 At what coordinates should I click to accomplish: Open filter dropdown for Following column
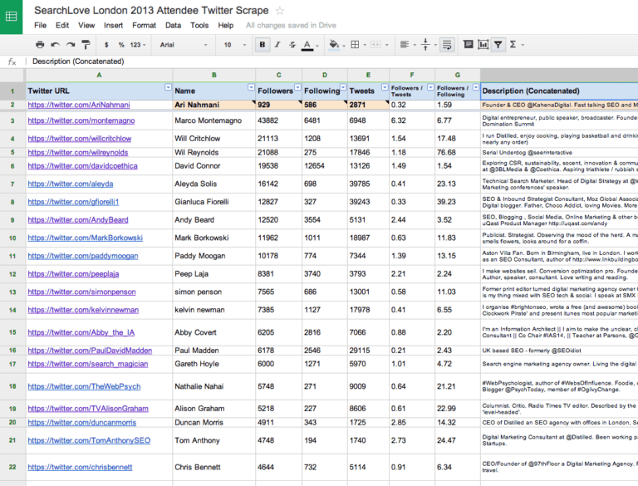[343, 87]
